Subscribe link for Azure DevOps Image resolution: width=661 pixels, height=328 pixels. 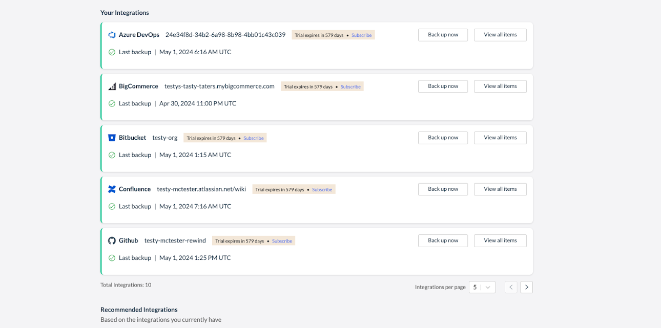click(x=362, y=35)
